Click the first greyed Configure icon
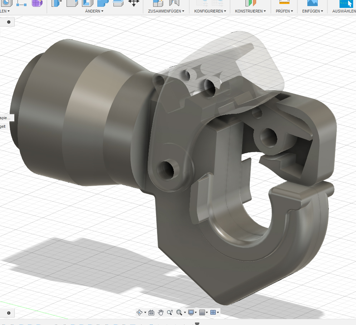Screen dimensions: 356x325 (202, 3)
